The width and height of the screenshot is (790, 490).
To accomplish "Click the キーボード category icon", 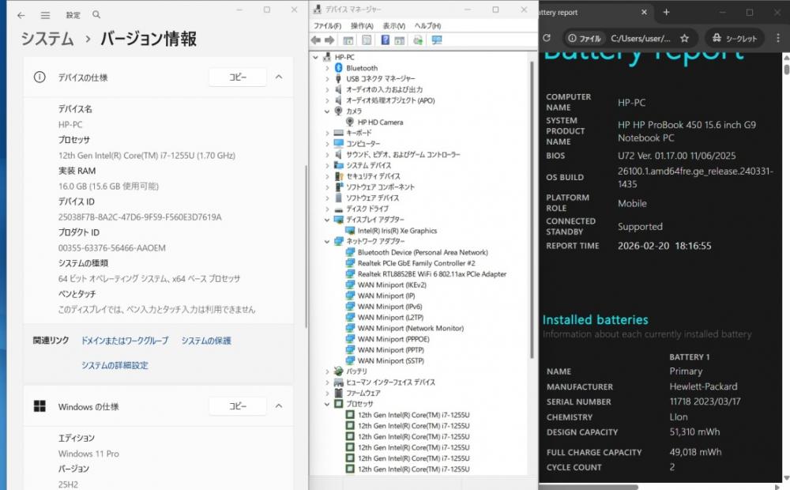I will (339, 133).
